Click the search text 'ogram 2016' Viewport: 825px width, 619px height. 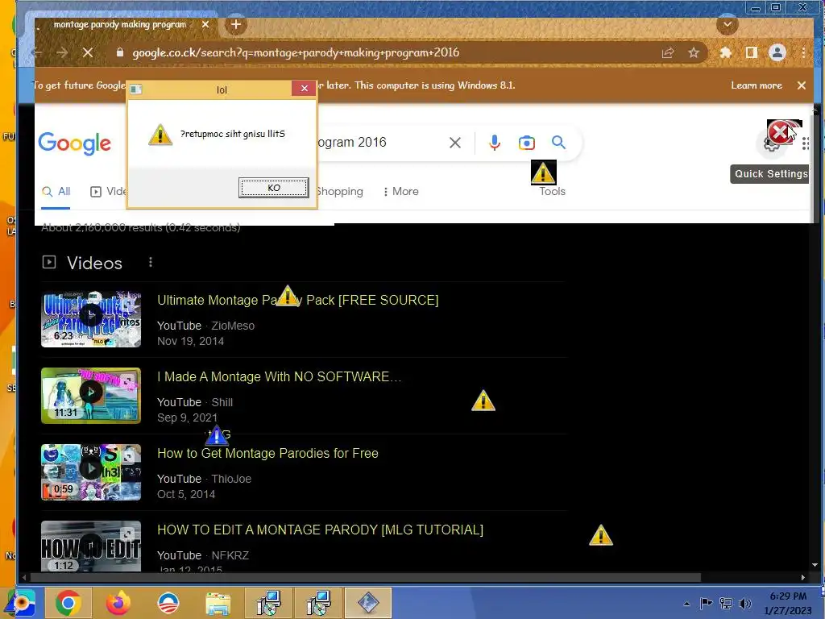(352, 142)
